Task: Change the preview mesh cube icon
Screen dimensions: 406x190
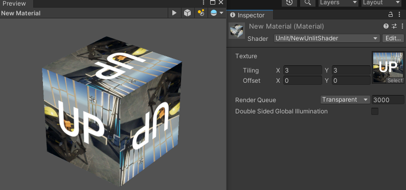Action: pyautogui.click(x=188, y=13)
